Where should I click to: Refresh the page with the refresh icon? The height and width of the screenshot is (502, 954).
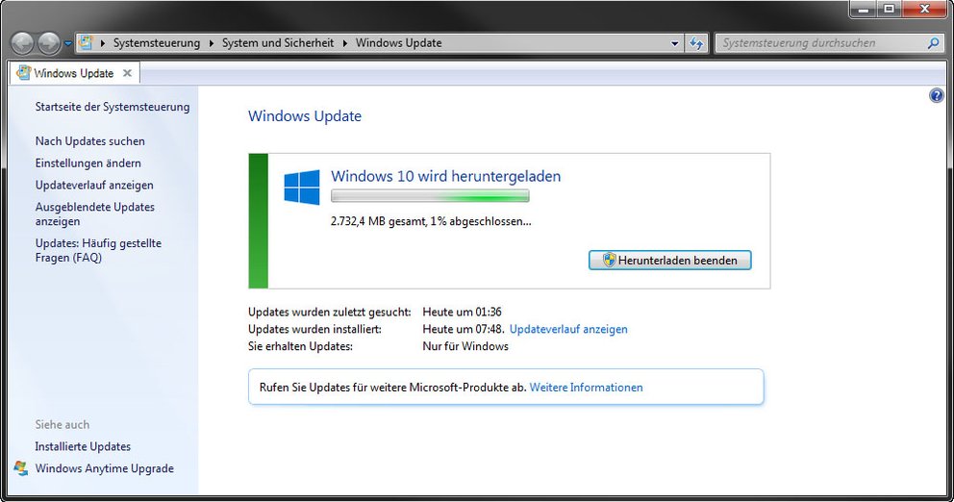tap(696, 43)
